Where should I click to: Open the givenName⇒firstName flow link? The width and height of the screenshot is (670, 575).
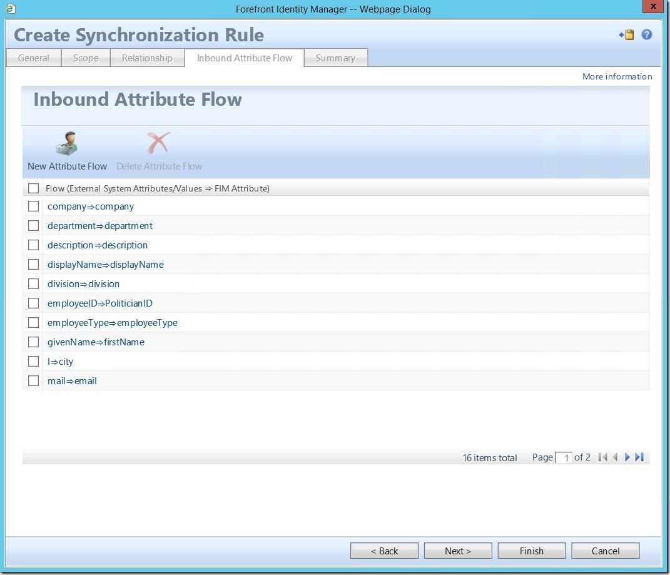pos(96,342)
